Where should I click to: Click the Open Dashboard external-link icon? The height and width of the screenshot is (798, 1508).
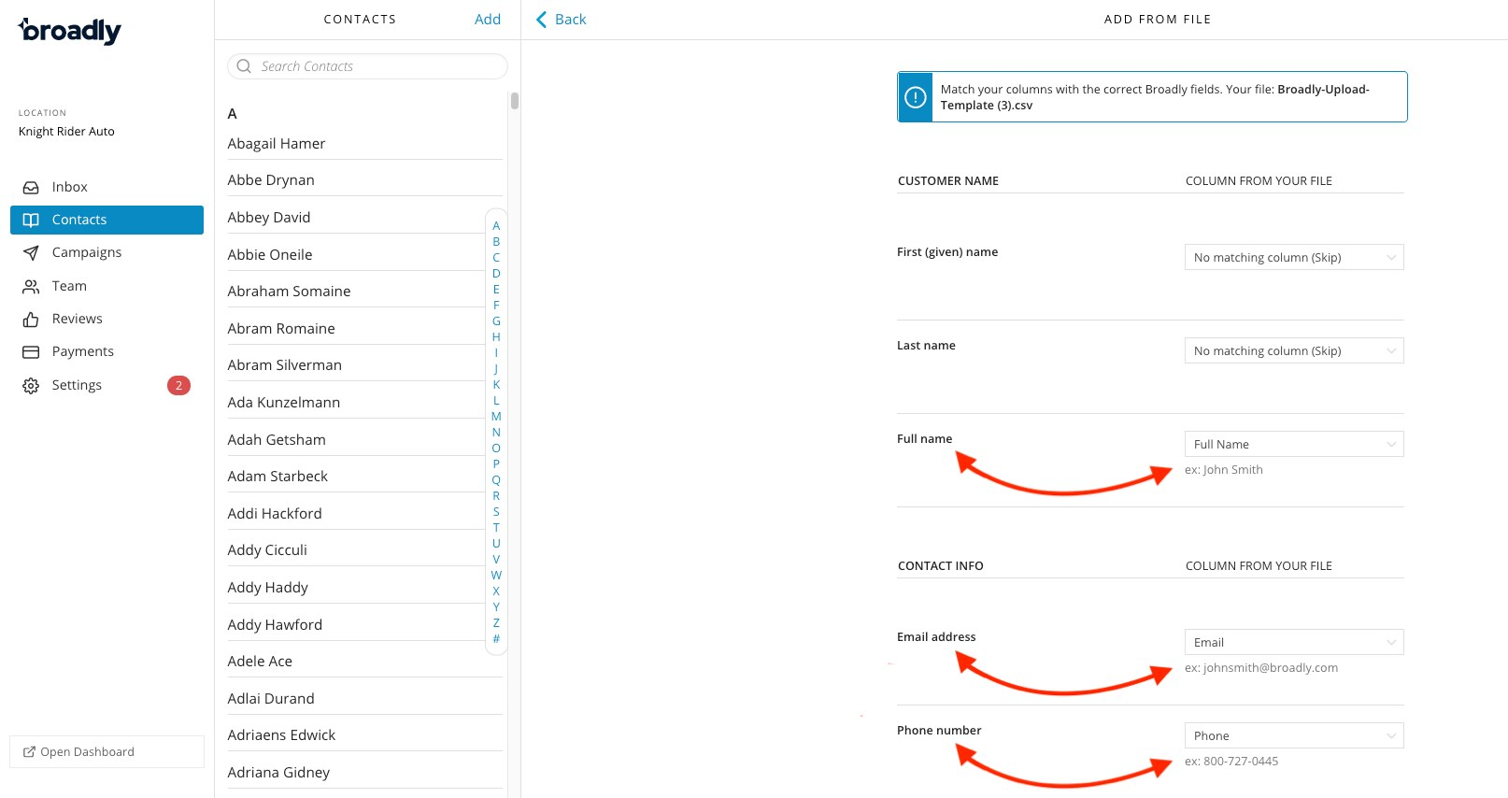[x=29, y=751]
